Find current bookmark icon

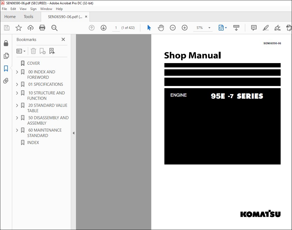tap(52, 51)
